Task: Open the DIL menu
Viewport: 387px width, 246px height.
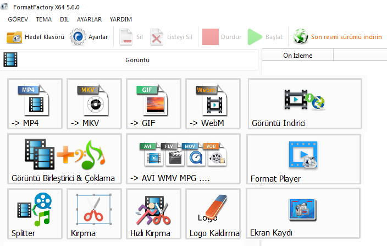Action: tap(64, 19)
